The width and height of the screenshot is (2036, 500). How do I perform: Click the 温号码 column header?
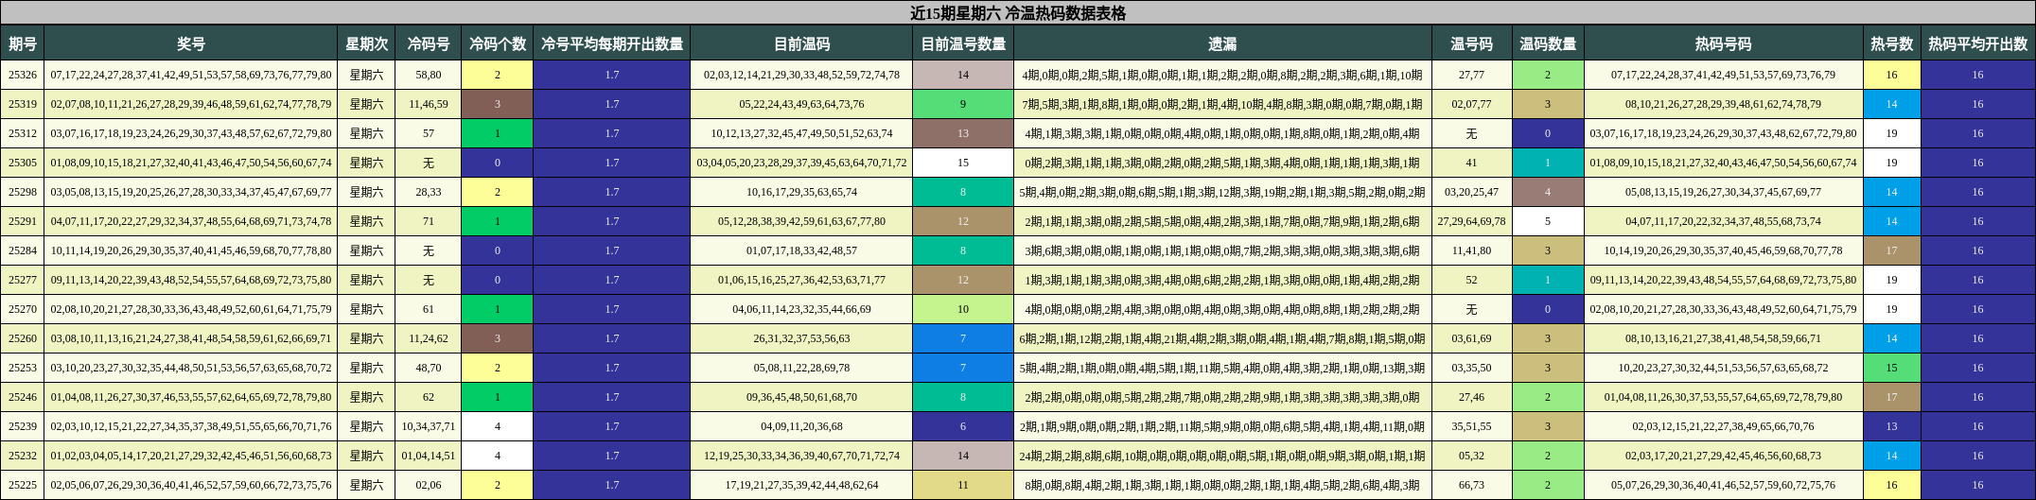1471,43
